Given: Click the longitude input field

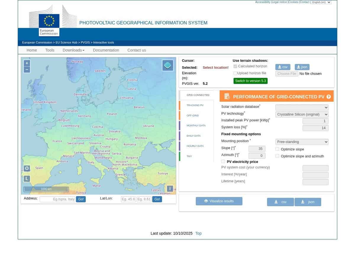Looking at the screenshot, I should pyautogui.click(x=144, y=199).
